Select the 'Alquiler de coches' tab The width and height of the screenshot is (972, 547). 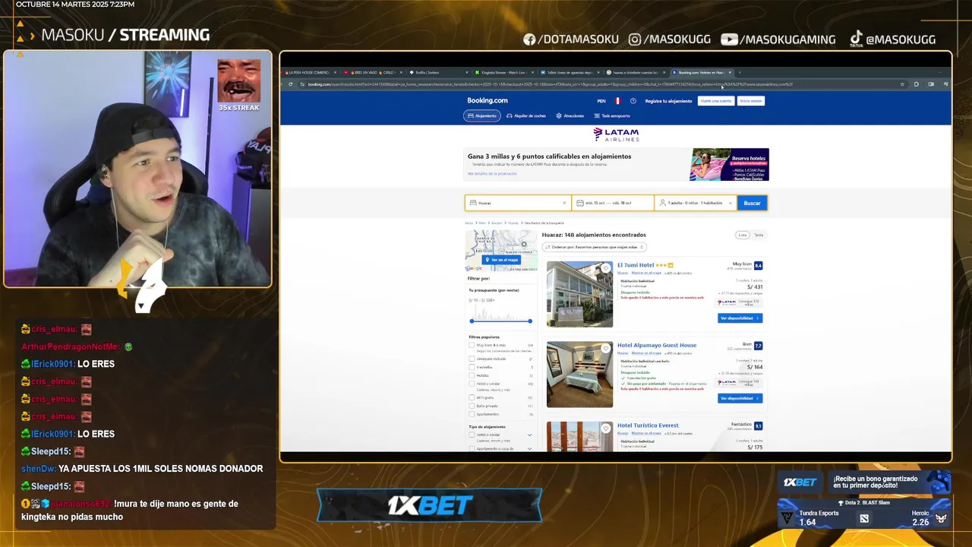tap(526, 115)
